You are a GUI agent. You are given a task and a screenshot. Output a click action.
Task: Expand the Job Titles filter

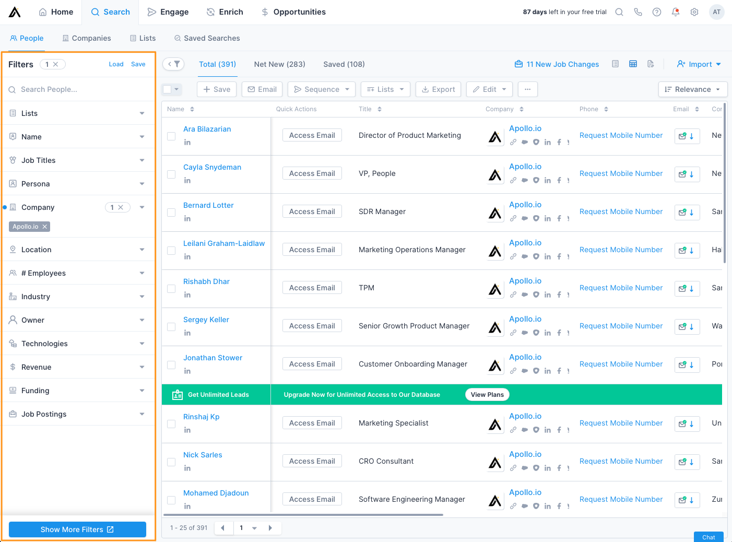[77, 160]
